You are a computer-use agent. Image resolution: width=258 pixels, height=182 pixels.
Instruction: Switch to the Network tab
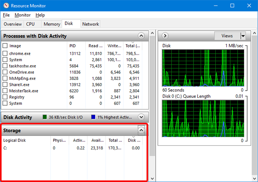coord(90,24)
